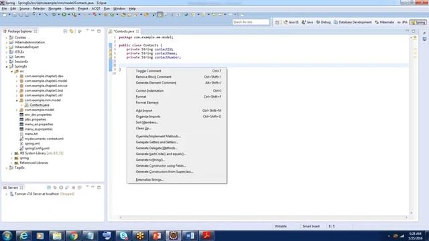
Task: Expand Tomcat v7.0 Server at localhost
Action: (7, 194)
